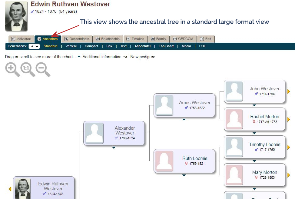Expand details triangle below Ruth Loomis
The height and width of the screenshot is (199, 295).
click(184, 175)
